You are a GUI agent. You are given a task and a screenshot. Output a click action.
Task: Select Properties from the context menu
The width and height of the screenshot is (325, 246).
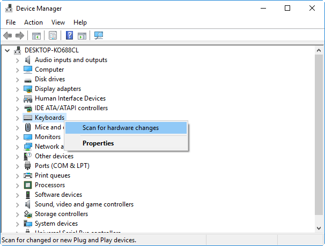tap(98, 143)
